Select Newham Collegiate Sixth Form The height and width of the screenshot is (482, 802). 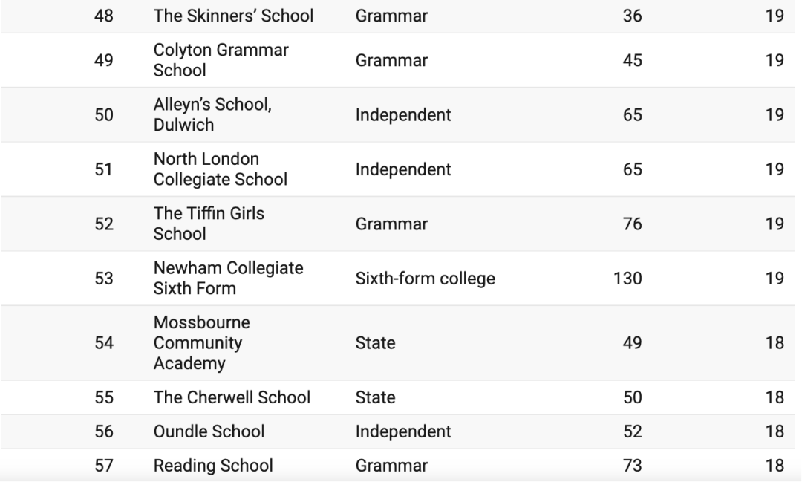point(228,279)
